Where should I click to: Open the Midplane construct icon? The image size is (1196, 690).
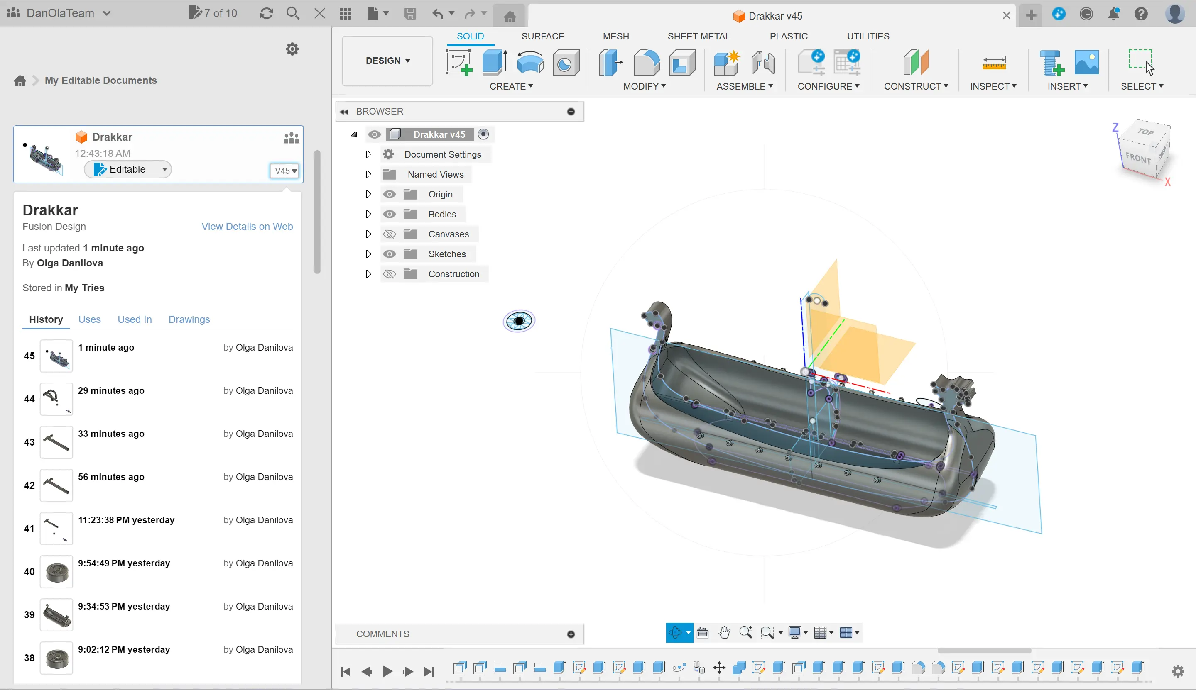pos(916,63)
